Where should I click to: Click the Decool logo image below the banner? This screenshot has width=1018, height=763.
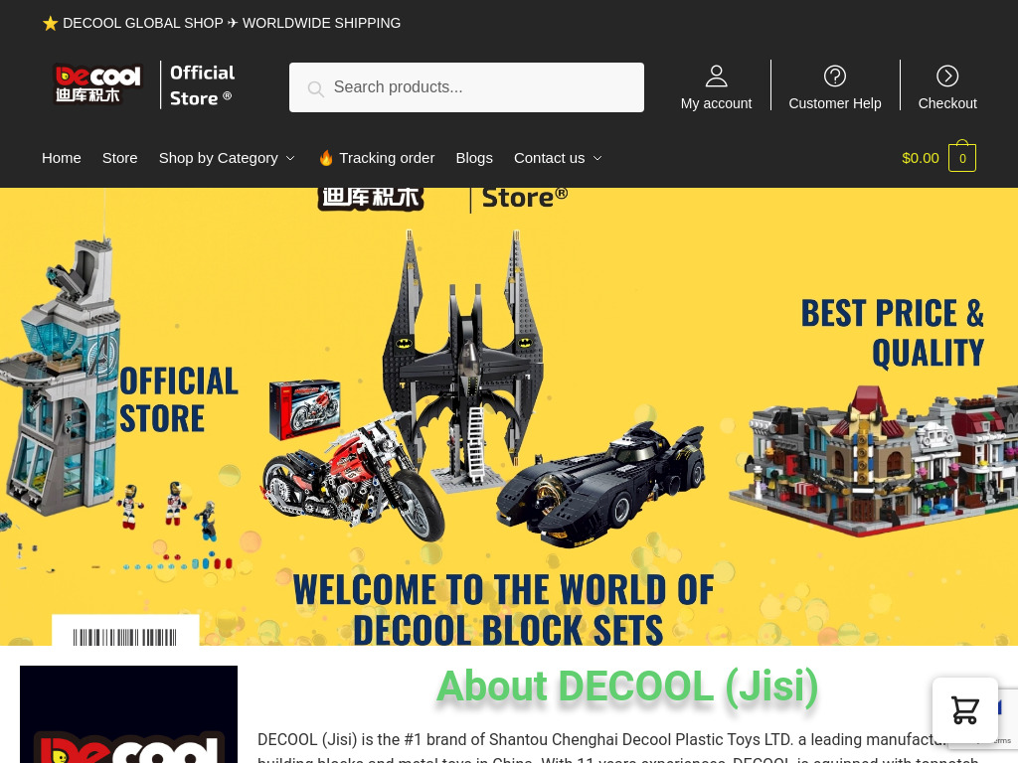[128, 714]
